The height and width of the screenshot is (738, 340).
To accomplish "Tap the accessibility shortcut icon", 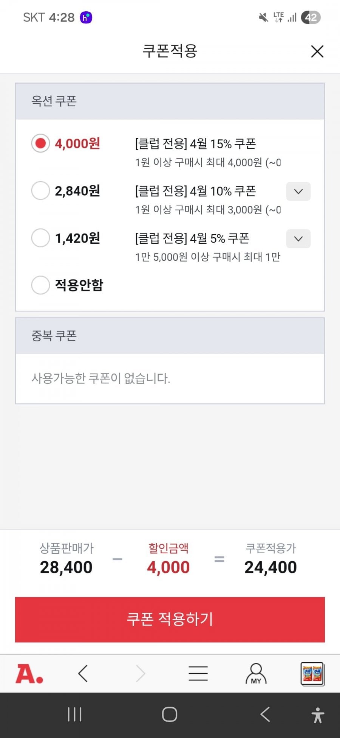I will point(318,715).
